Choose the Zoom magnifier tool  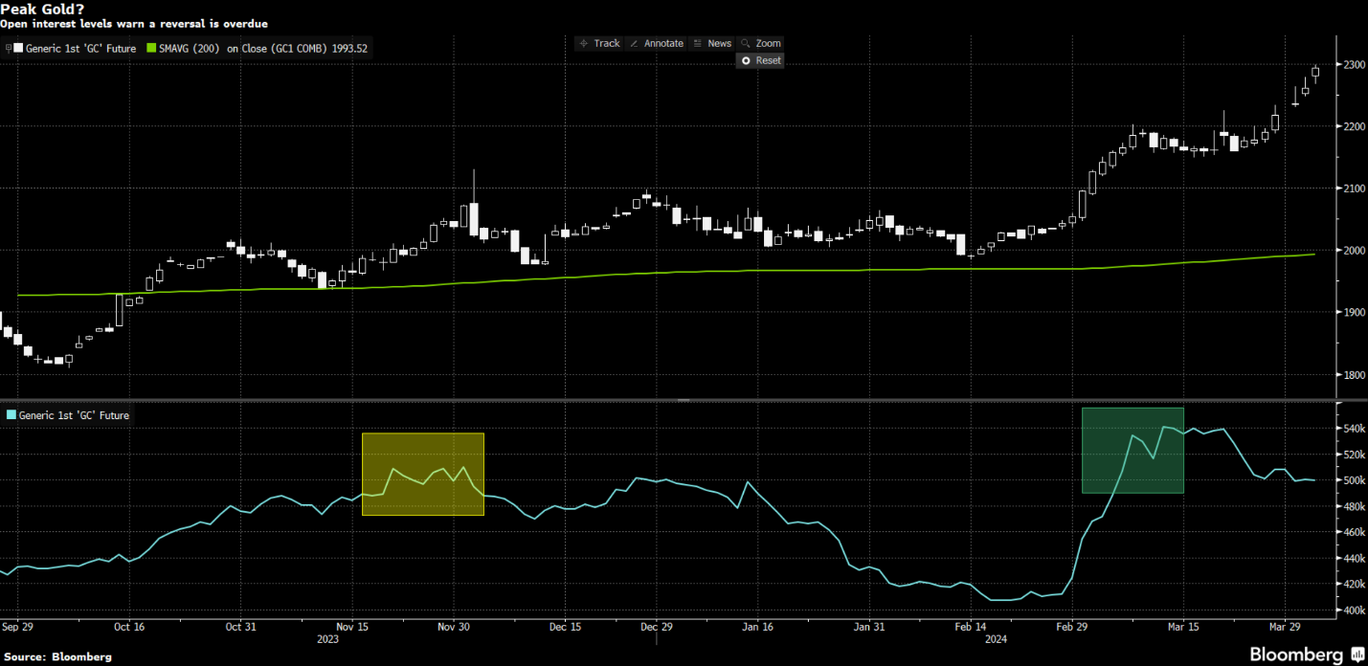761,43
